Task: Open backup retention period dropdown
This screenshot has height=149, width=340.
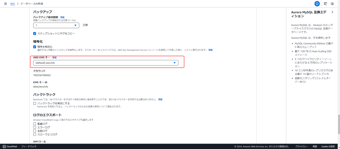Action: (x=56, y=25)
